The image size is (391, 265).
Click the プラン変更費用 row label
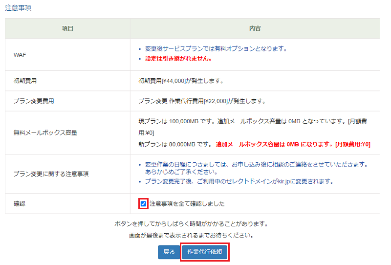(34, 101)
